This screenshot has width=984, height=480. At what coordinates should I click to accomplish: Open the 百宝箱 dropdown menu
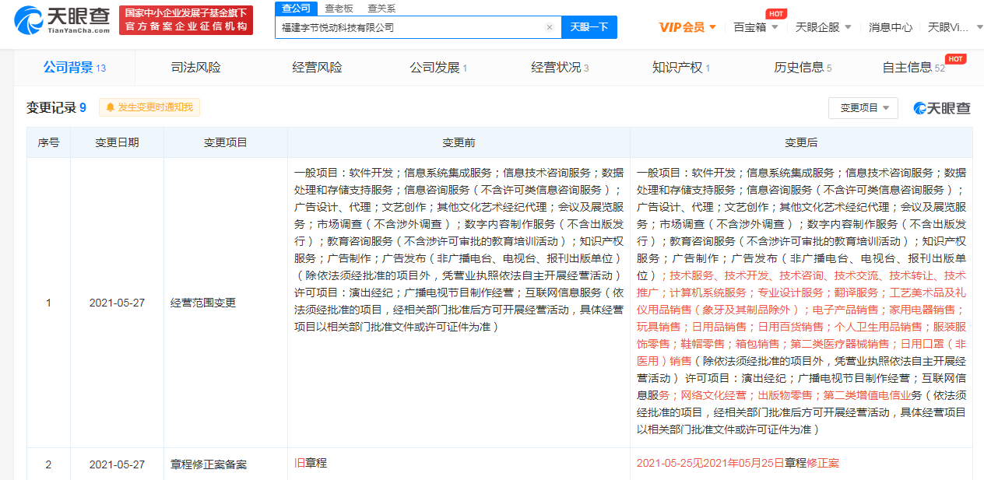coord(755,27)
